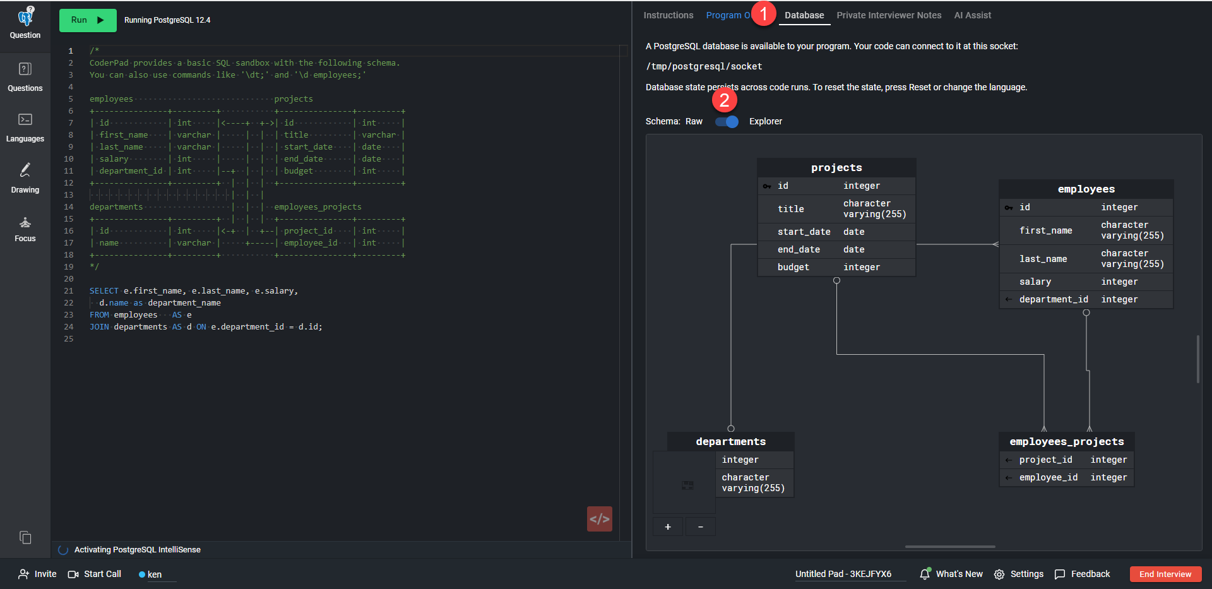This screenshot has width=1212, height=589.
Task: Open the What's New bell notification
Action: pyautogui.click(x=925, y=574)
